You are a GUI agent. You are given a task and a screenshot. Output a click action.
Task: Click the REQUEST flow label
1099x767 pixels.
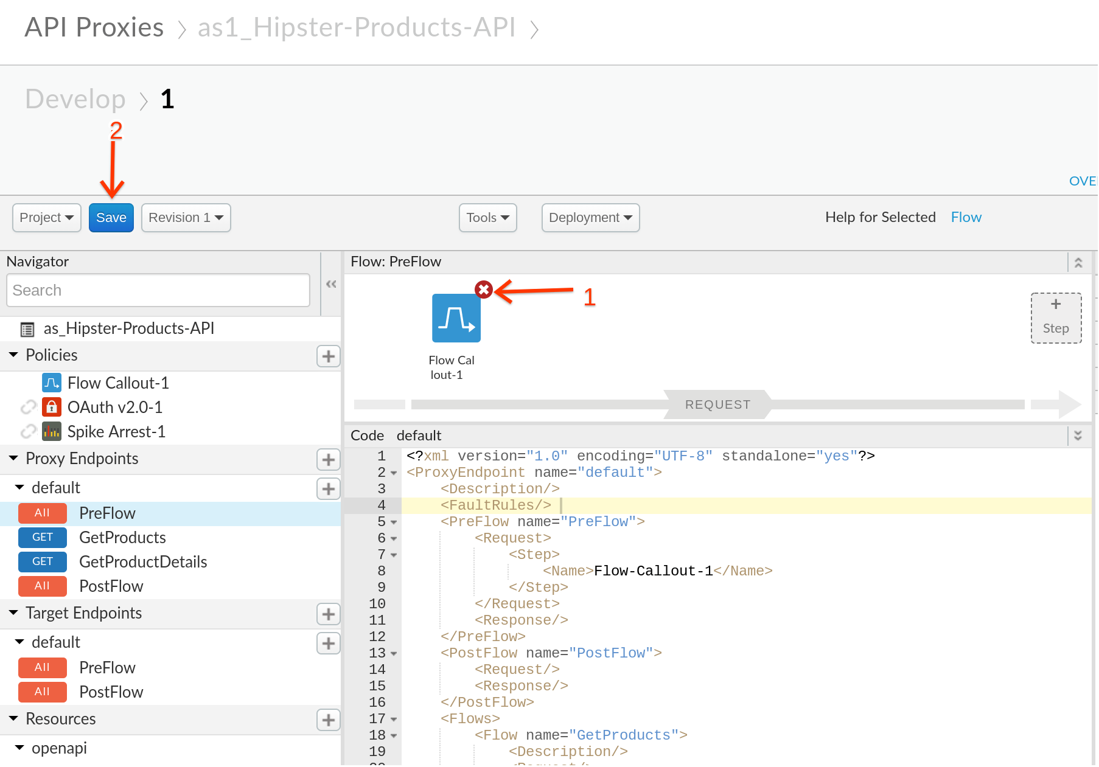(717, 404)
